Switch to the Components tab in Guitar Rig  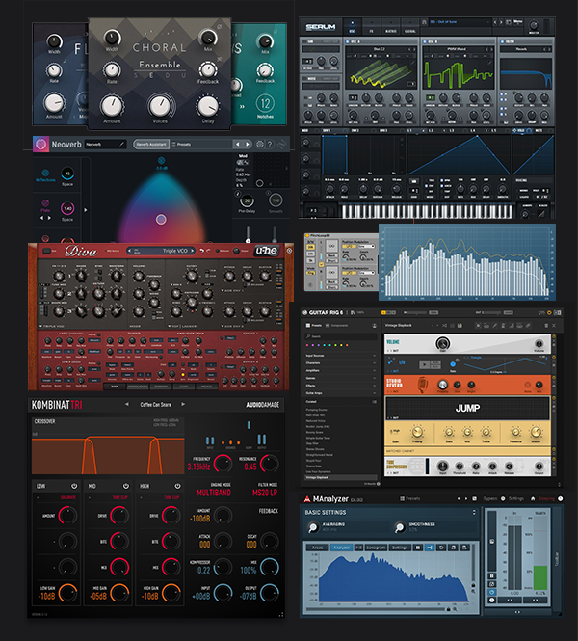[x=336, y=326]
